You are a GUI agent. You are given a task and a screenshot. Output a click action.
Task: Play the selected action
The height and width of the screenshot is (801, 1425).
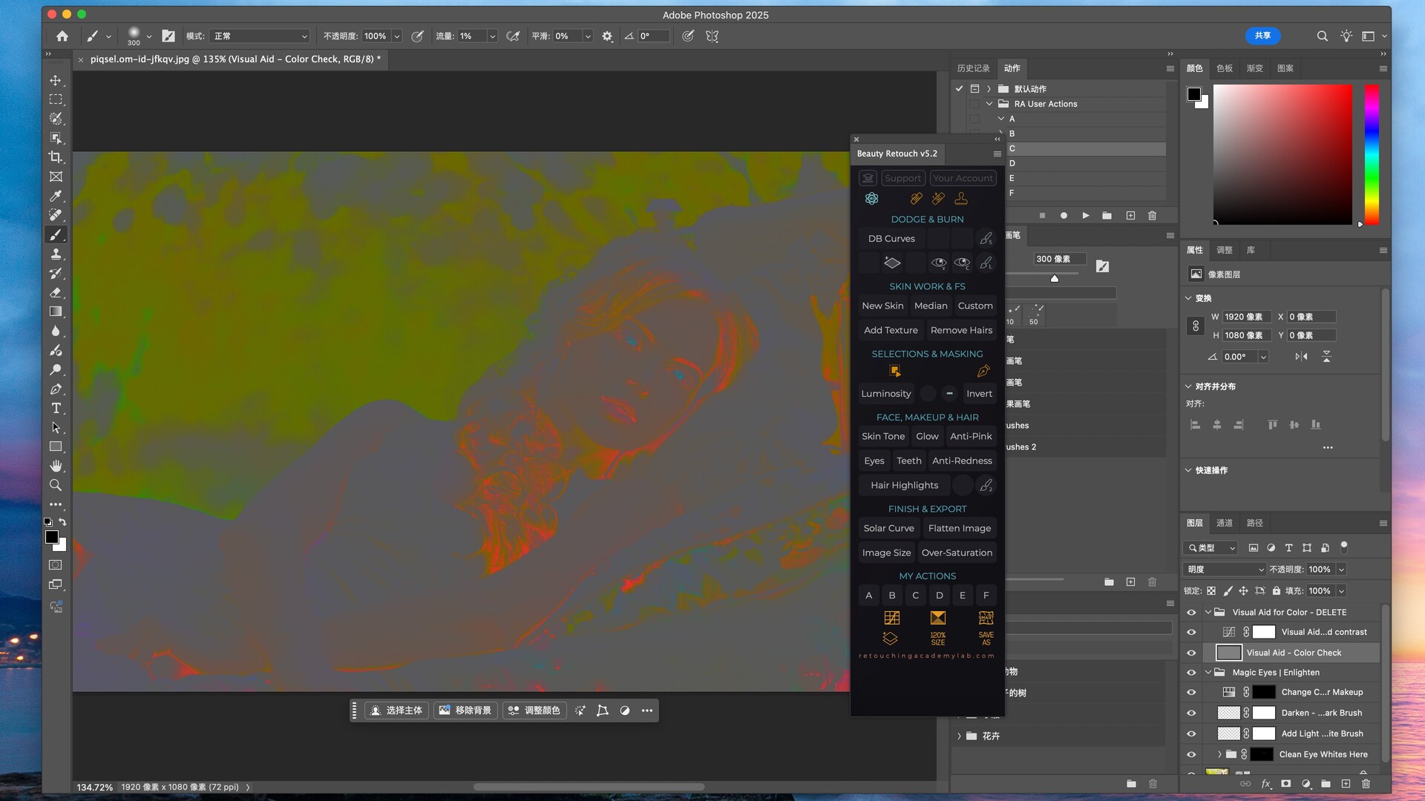point(1086,216)
